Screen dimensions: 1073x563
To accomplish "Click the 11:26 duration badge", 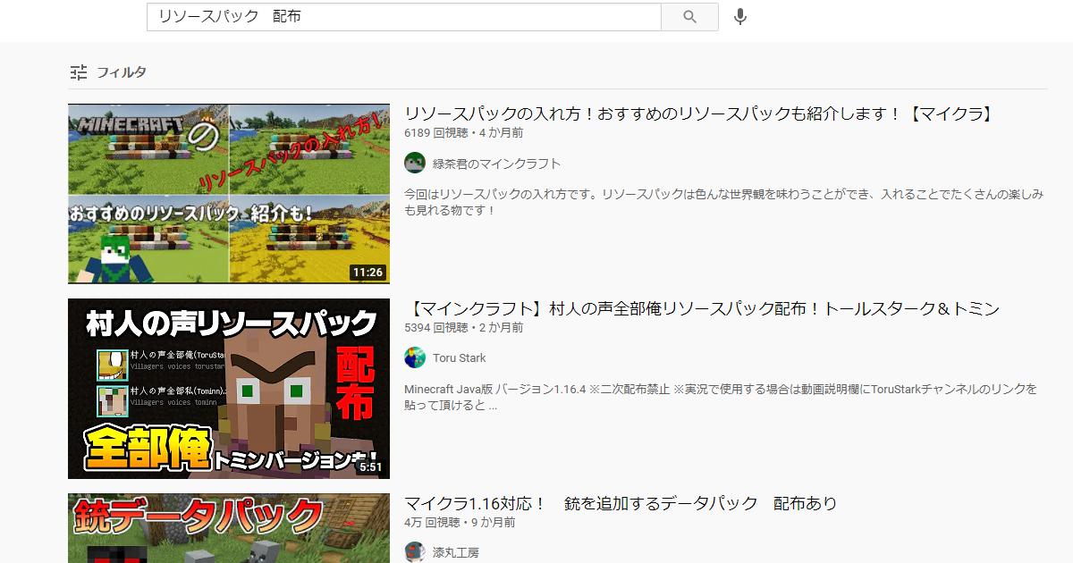I will point(368,272).
